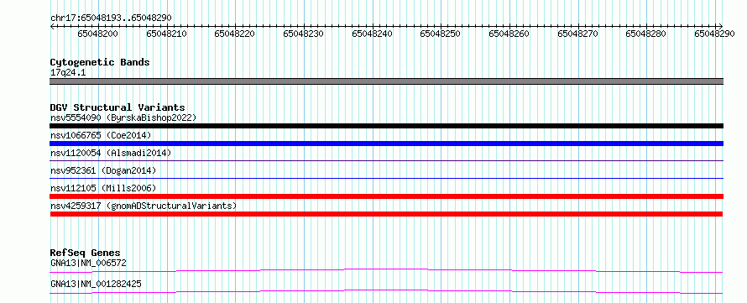747x303 pixels.
Task: Select variant label nsv1120054 (Alsmadi2014)
Action: [x=111, y=153]
